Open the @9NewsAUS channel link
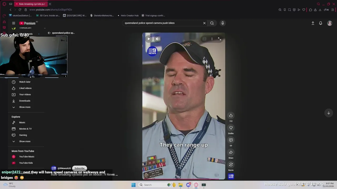The width and height of the screenshot is (337, 189). tap(64, 168)
